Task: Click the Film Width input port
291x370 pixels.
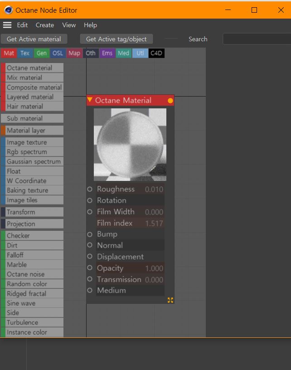Action: [90, 212]
